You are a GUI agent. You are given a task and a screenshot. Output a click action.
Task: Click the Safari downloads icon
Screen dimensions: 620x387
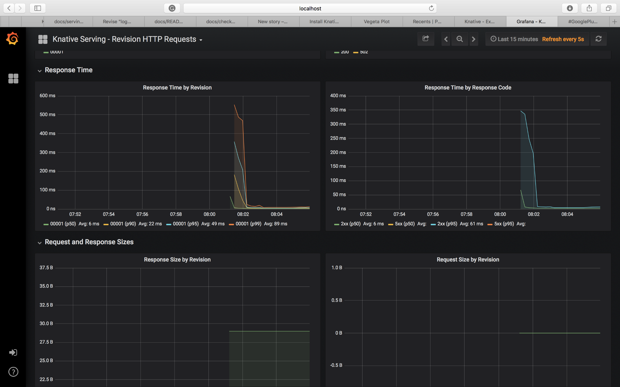tap(570, 8)
